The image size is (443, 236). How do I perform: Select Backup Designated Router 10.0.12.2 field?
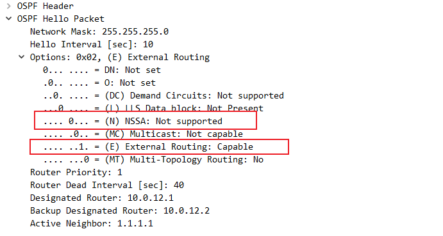120,210
